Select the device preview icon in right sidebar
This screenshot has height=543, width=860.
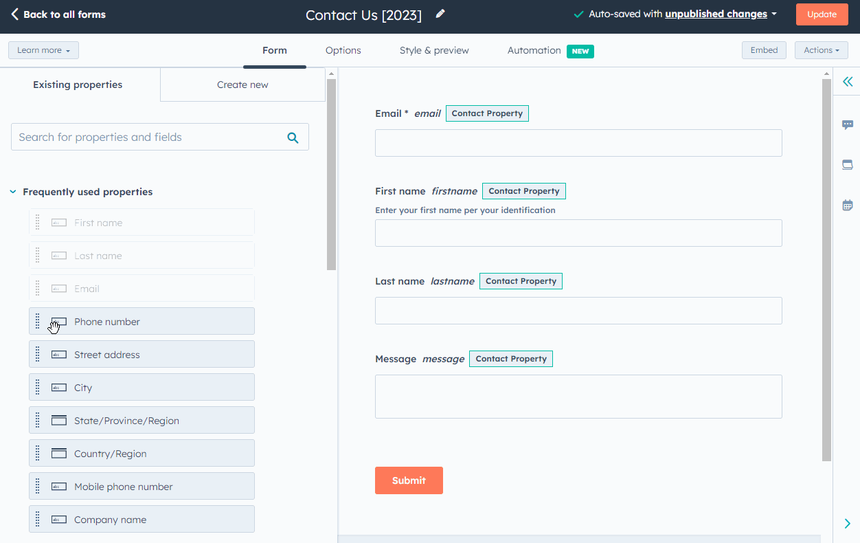pos(847,164)
